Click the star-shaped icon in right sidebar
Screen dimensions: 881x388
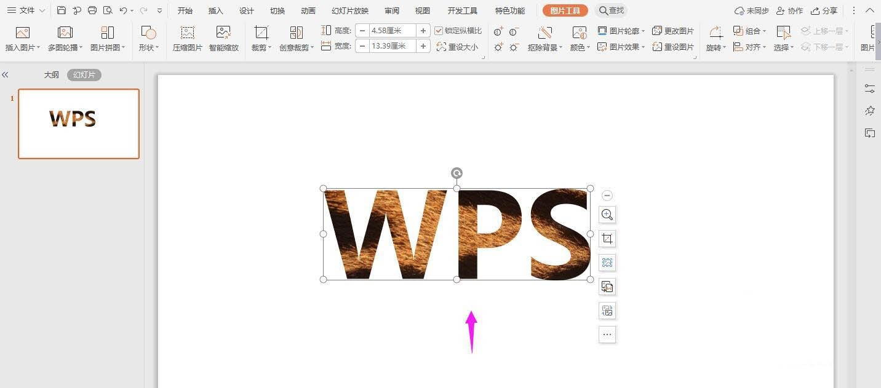[869, 111]
